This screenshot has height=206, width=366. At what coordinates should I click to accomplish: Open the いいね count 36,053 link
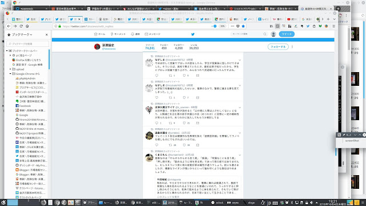pos(194,47)
